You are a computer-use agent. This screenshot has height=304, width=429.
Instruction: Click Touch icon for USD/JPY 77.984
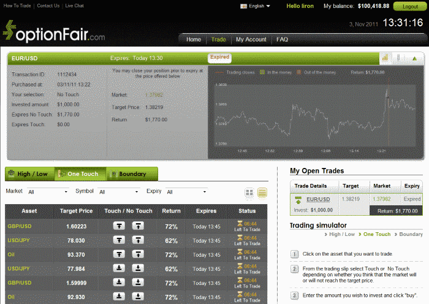coord(119,268)
